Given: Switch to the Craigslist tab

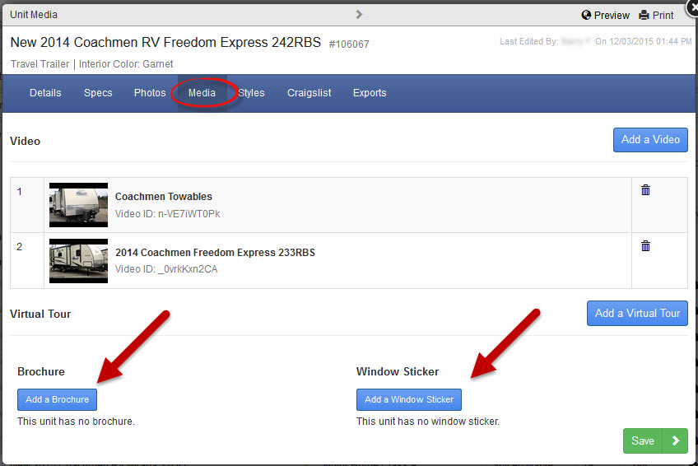Looking at the screenshot, I should (309, 93).
